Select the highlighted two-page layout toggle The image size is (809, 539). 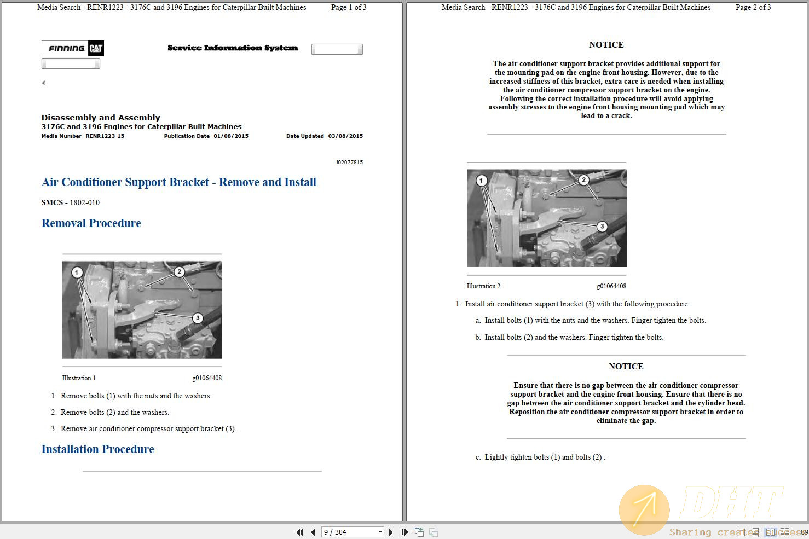point(771,532)
